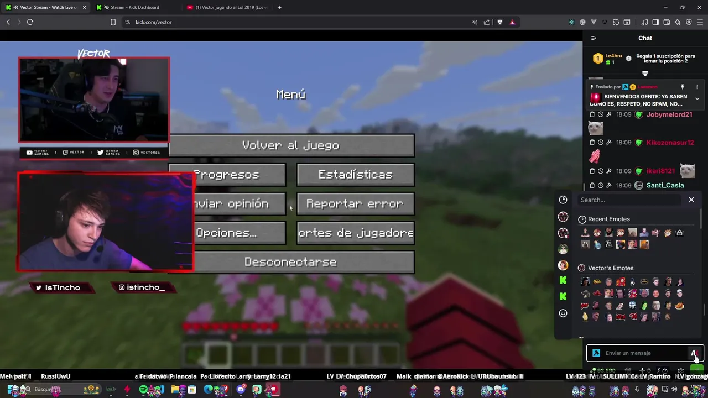Unpin the pinned chat message
The height and width of the screenshot is (398, 708).
[683, 87]
